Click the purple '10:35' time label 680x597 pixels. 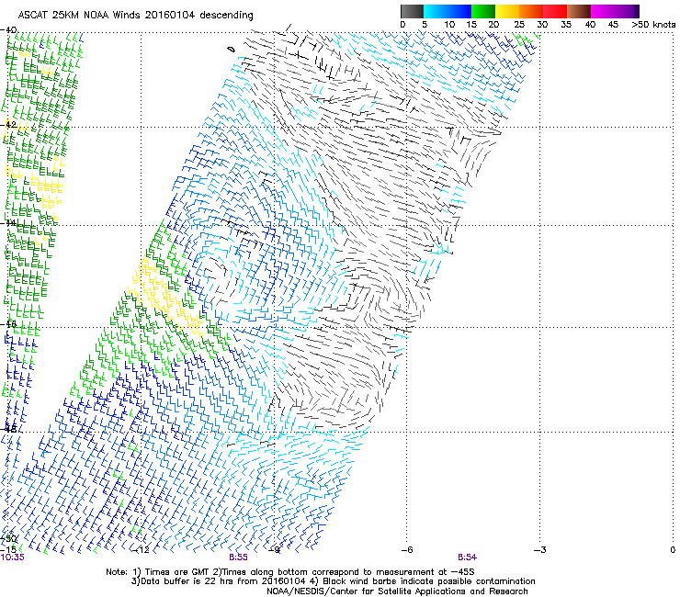coord(13,558)
